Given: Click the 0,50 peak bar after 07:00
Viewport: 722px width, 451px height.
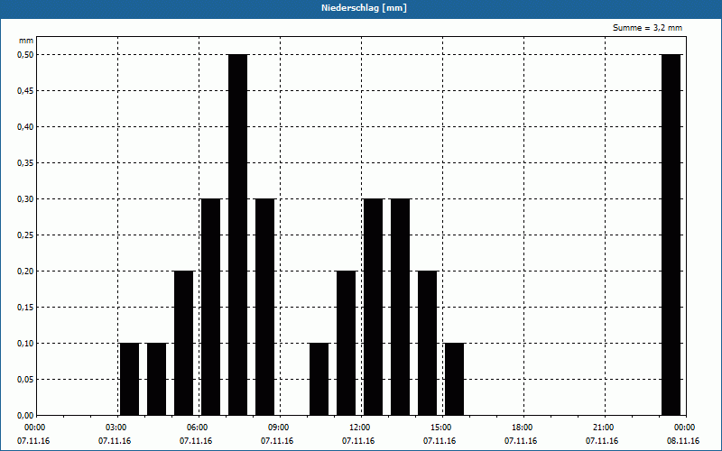Looking at the screenshot, I should point(237,235).
